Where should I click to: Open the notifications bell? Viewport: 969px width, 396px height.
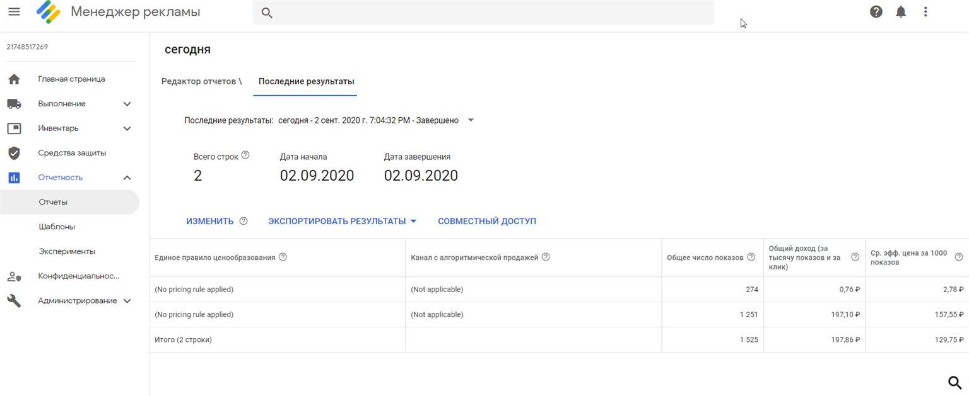coord(901,11)
